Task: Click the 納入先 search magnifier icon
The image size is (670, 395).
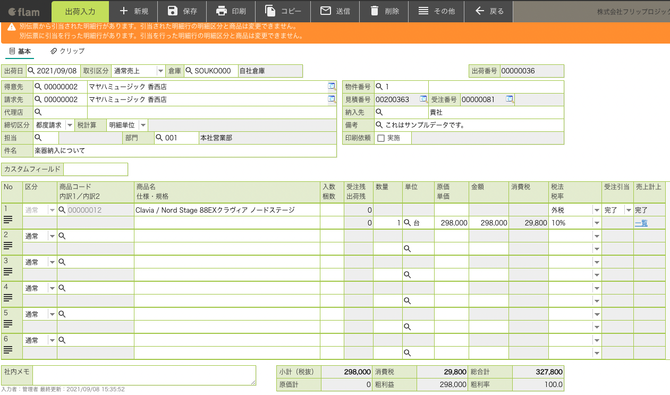Action: 379,112
